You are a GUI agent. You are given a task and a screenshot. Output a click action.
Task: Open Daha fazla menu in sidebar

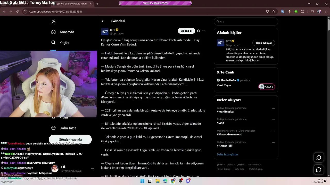point(64,128)
